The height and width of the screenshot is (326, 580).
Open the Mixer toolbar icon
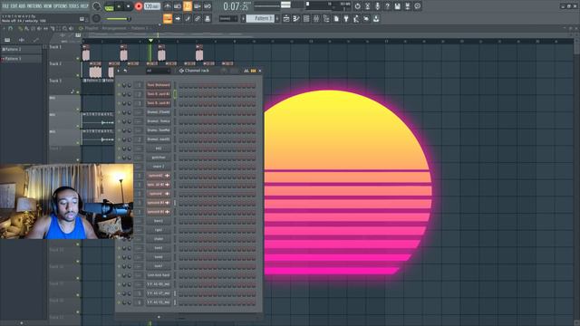click(x=316, y=18)
